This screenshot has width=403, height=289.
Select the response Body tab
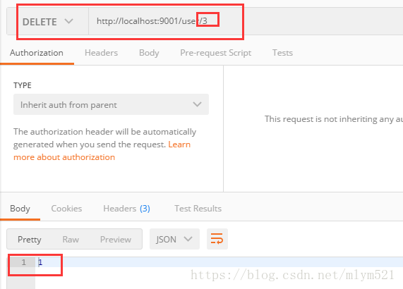20,209
